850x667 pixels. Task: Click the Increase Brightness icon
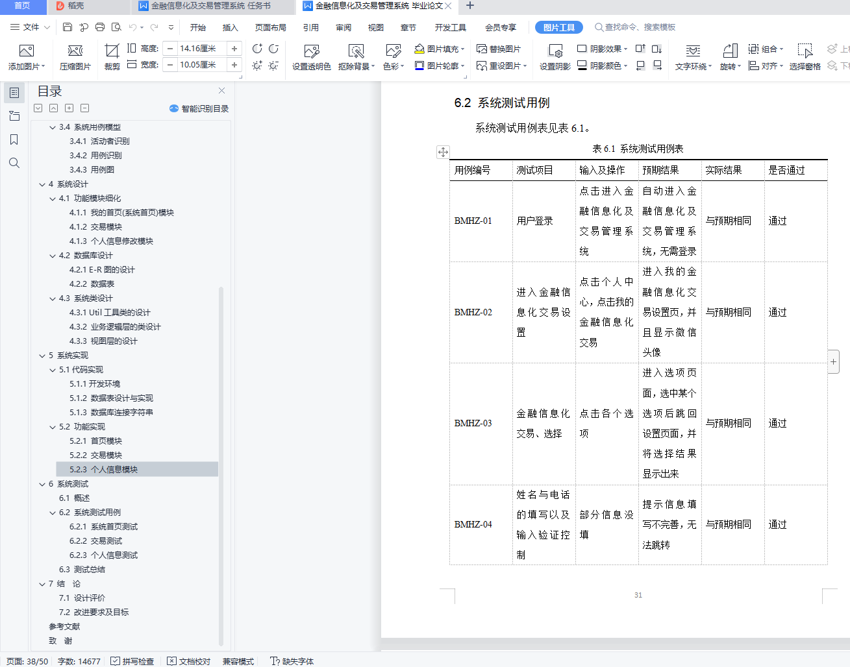coord(257,66)
